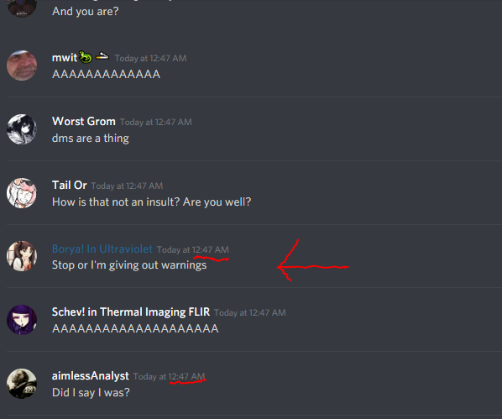This screenshot has height=419, width=502.
Task: Click the Tail Or username
Action: coord(69,186)
